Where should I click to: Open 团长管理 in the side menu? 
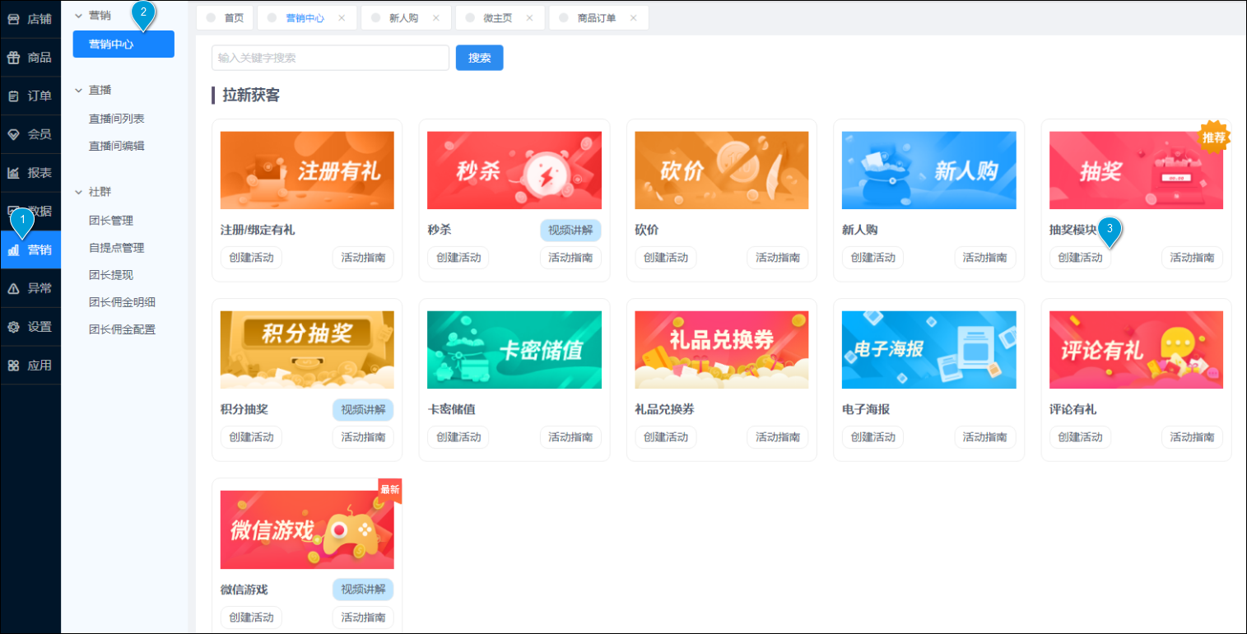coord(111,221)
